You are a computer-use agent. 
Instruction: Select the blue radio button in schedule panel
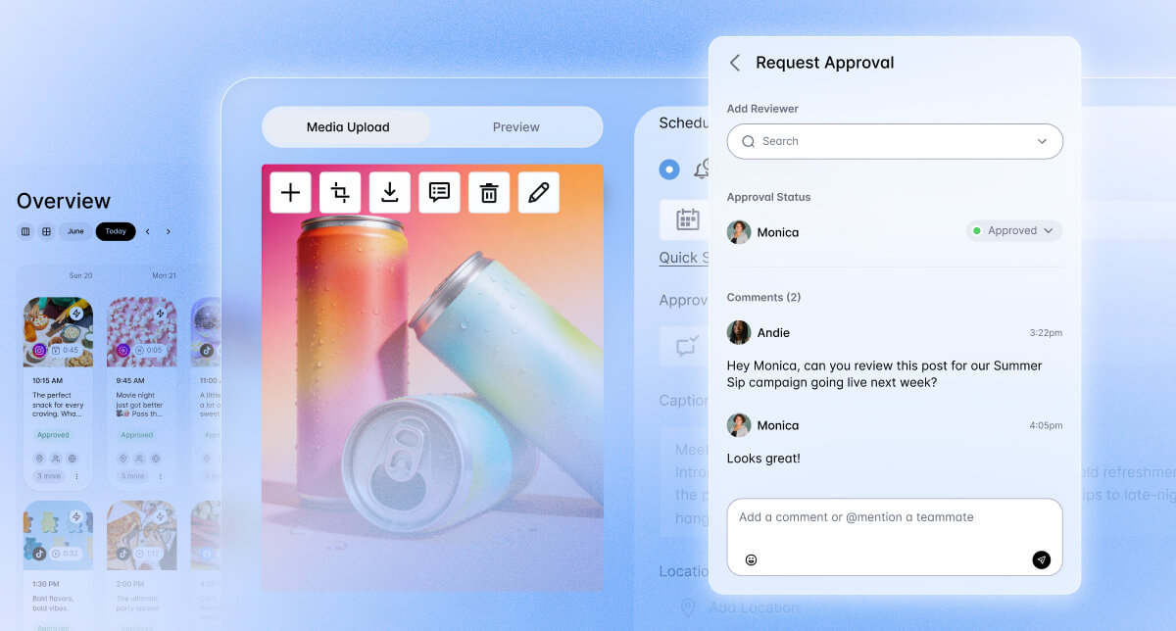pyautogui.click(x=669, y=170)
